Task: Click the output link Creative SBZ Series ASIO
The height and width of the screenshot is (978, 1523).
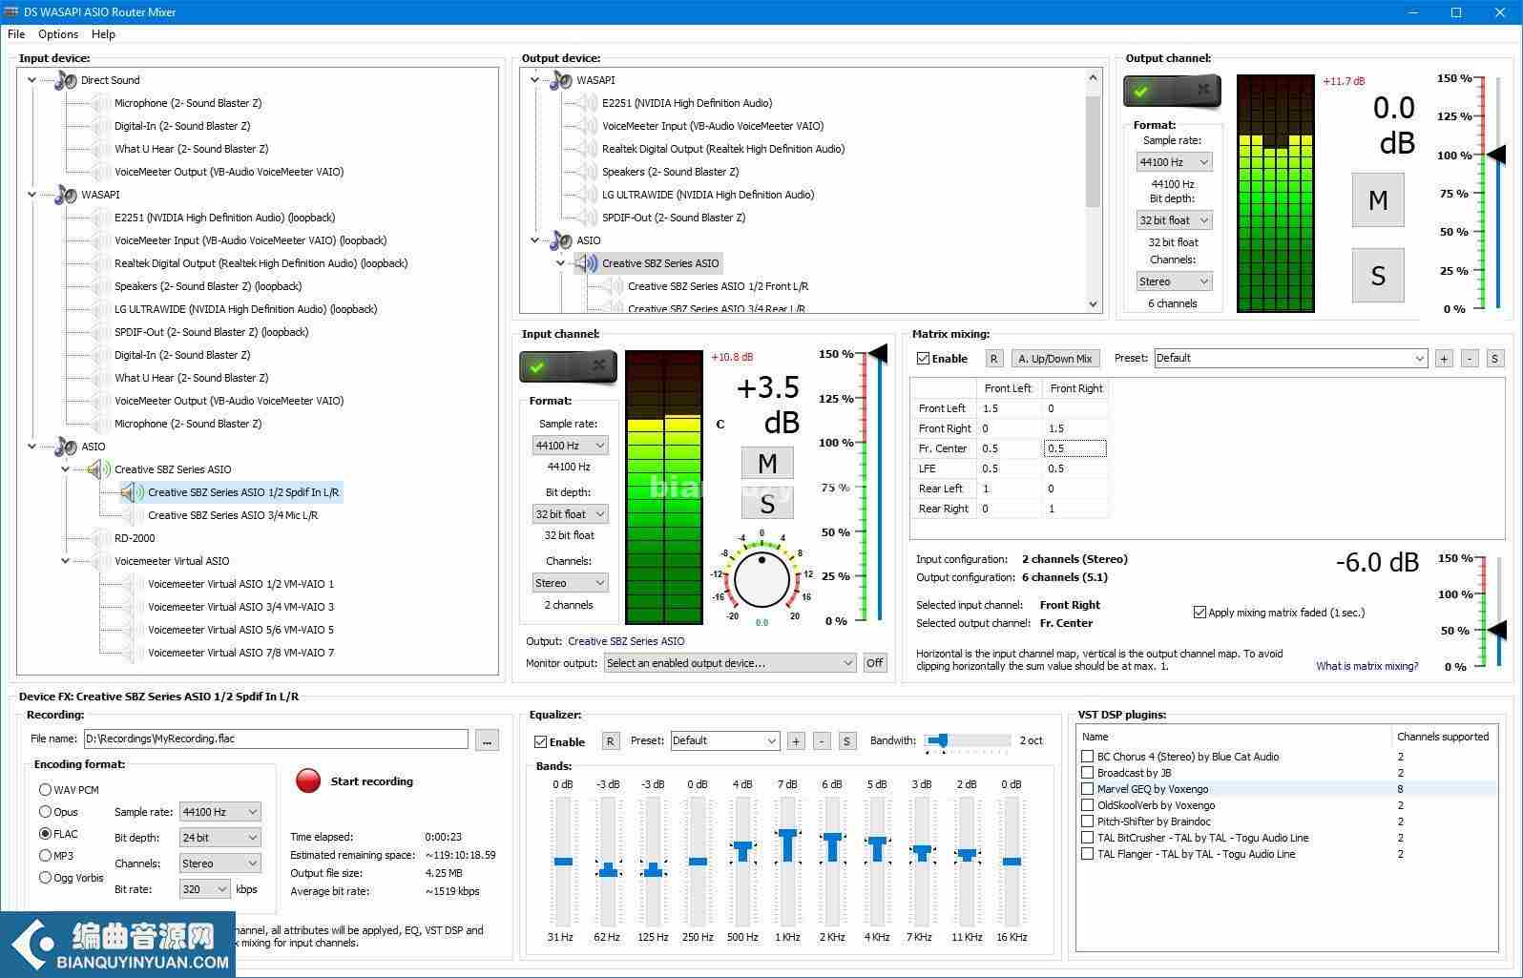Action: [626, 641]
